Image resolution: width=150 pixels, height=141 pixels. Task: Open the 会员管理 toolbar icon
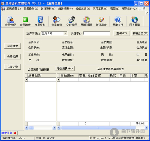[10, 21]
